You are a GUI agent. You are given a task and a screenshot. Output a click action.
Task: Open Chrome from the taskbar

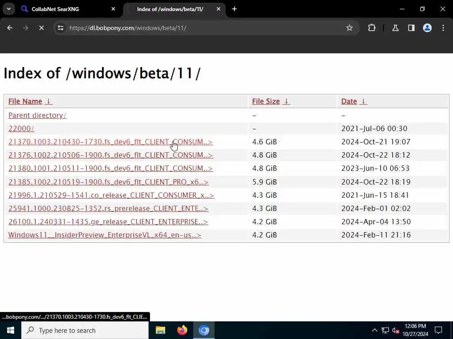click(203, 330)
